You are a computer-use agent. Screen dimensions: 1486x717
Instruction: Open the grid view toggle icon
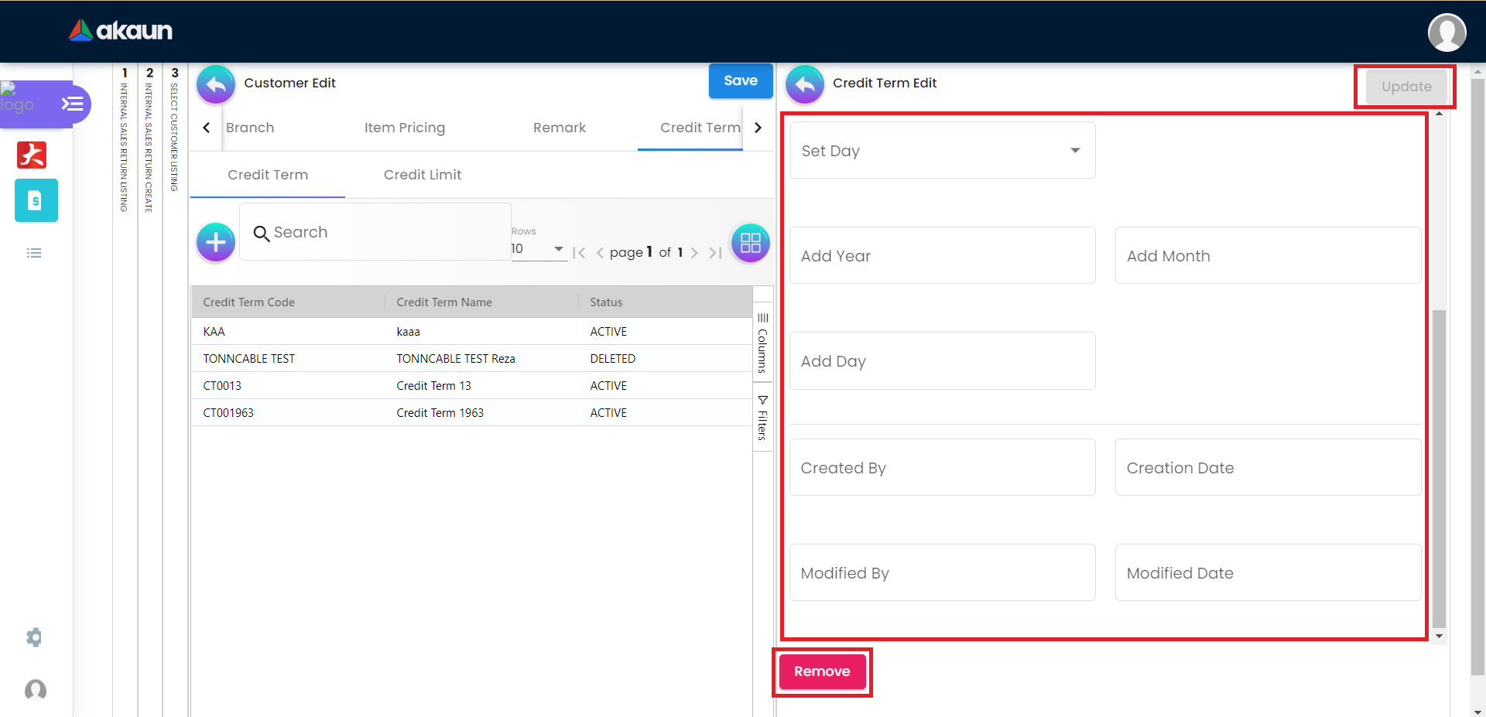(750, 243)
